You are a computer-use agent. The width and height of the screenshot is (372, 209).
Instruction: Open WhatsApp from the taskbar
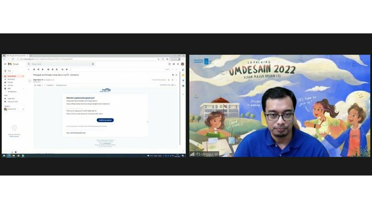pos(23,156)
